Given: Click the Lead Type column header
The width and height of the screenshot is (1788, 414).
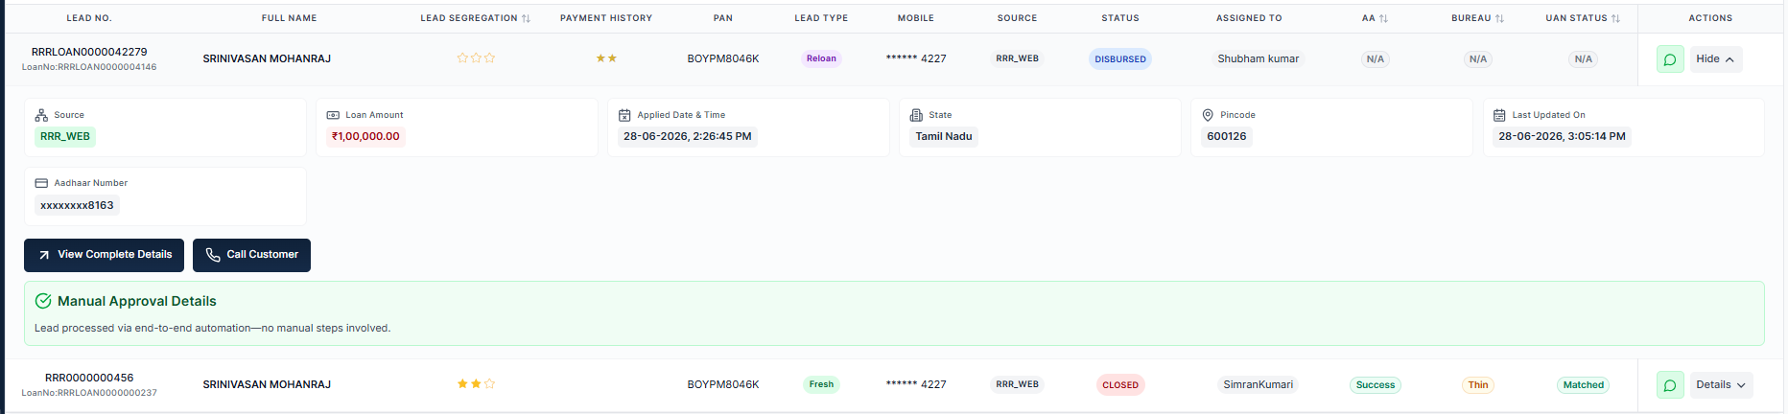Looking at the screenshot, I should 821,18.
